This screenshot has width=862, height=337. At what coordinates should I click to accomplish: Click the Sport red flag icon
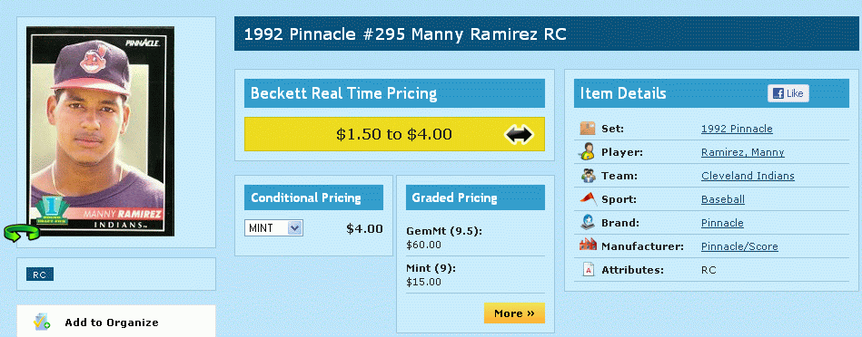(588, 199)
